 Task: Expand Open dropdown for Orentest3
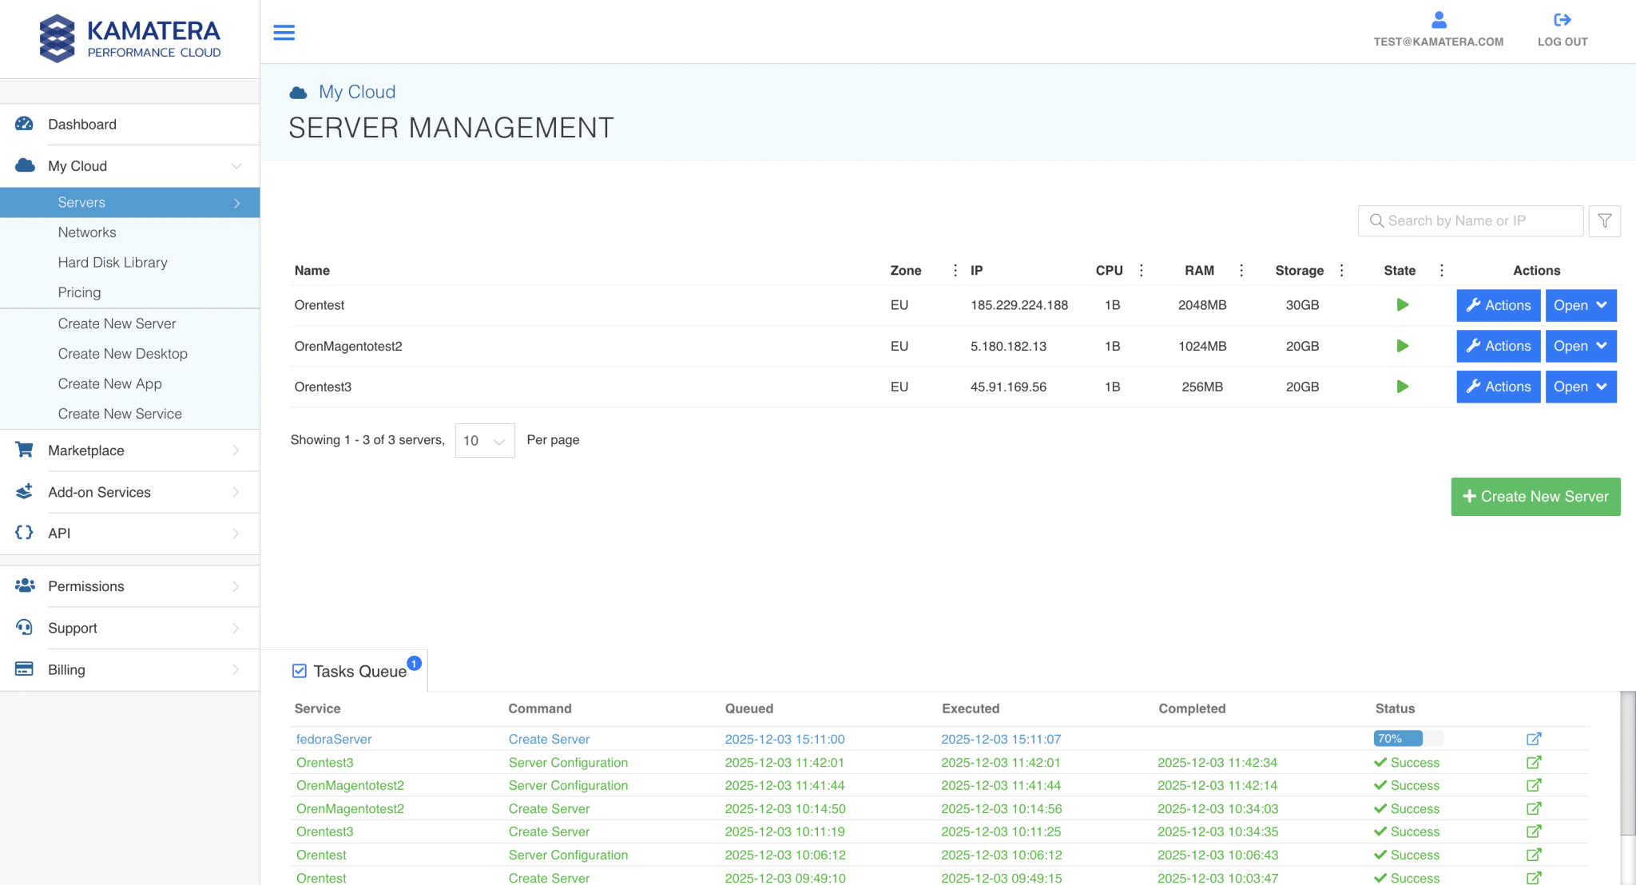click(1580, 387)
